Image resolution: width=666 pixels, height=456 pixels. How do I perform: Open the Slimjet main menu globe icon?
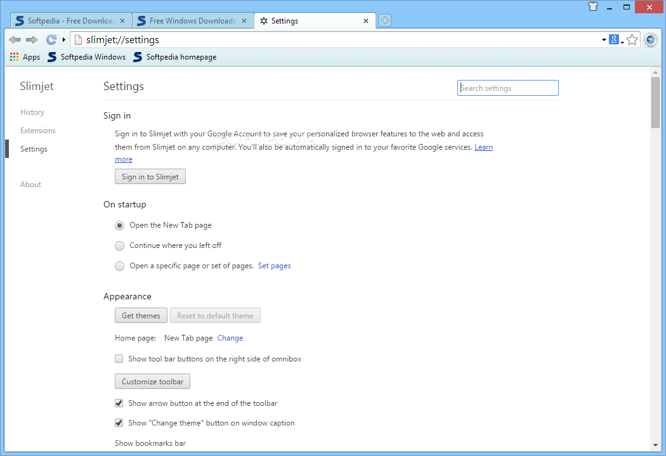click(651, 40)
